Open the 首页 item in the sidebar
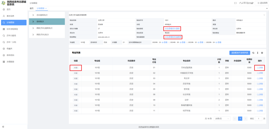 [x=14, y=9]
